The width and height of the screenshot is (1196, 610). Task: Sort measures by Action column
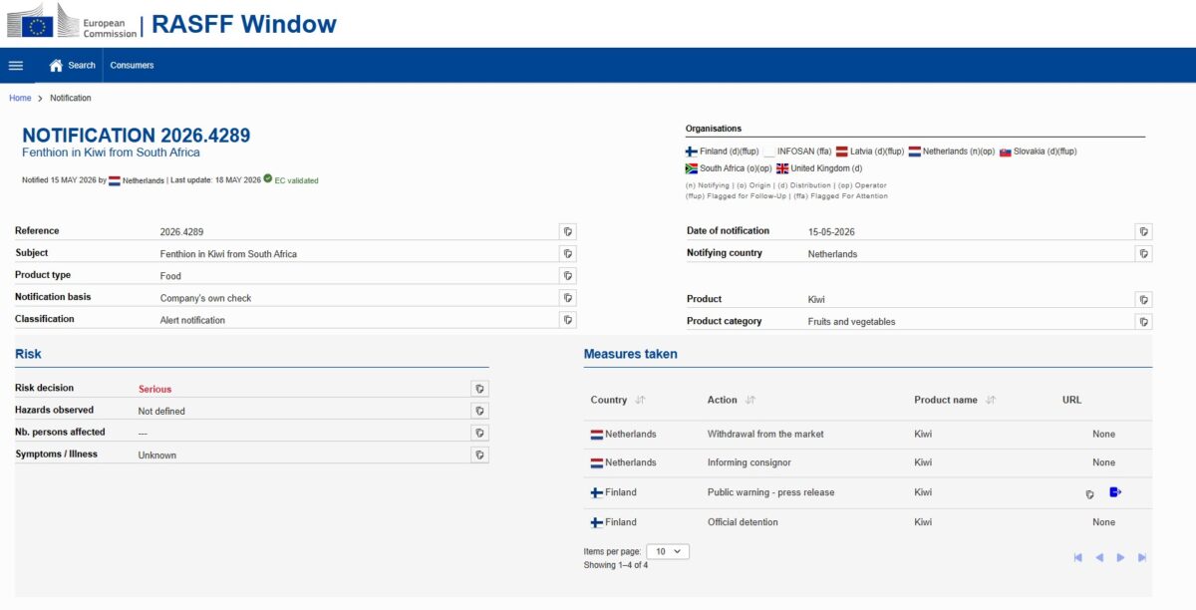coord(750,400)
